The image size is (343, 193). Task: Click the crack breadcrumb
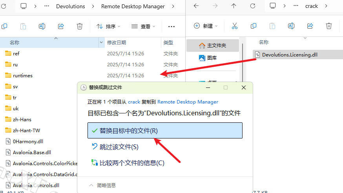pyautogui.click(x=312, y=6)
